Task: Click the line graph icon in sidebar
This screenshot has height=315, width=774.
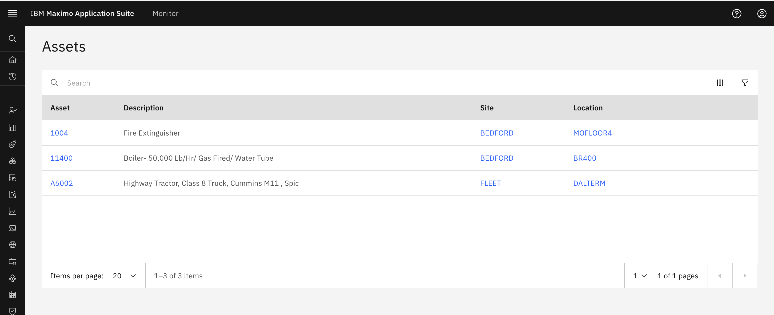Action: (12, 211)
